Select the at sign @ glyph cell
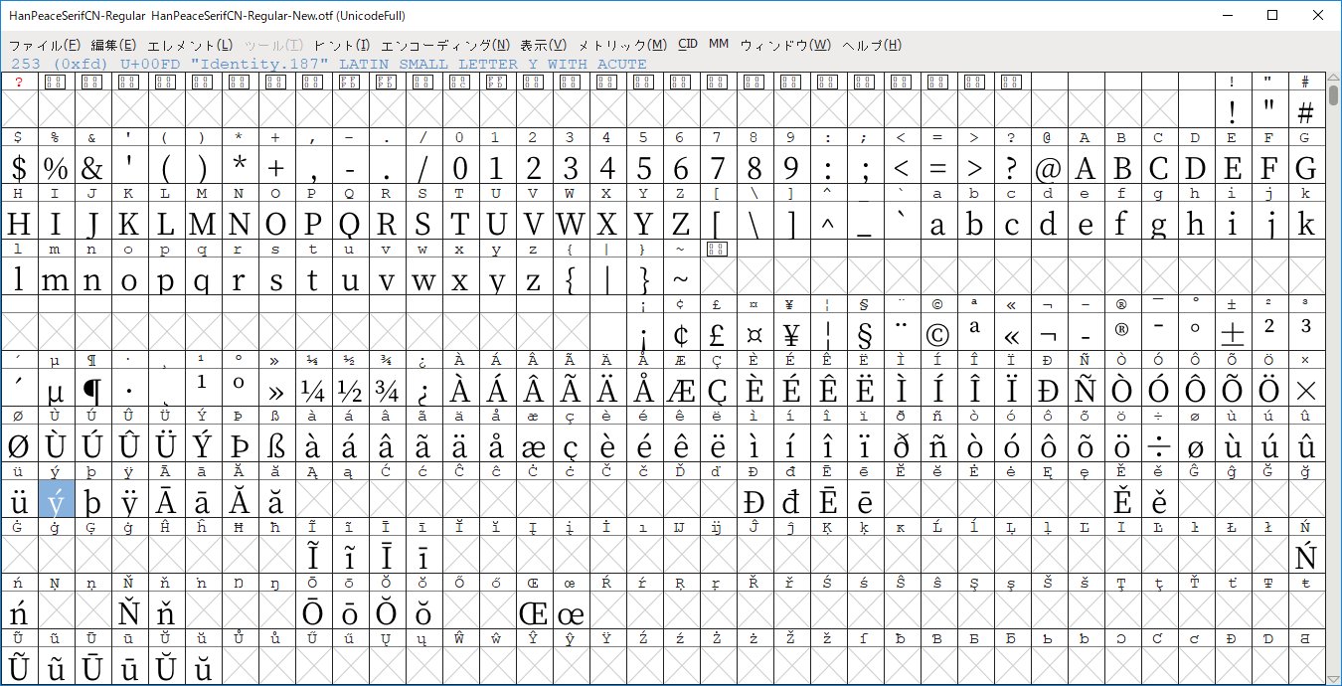 click(1048, 166)
